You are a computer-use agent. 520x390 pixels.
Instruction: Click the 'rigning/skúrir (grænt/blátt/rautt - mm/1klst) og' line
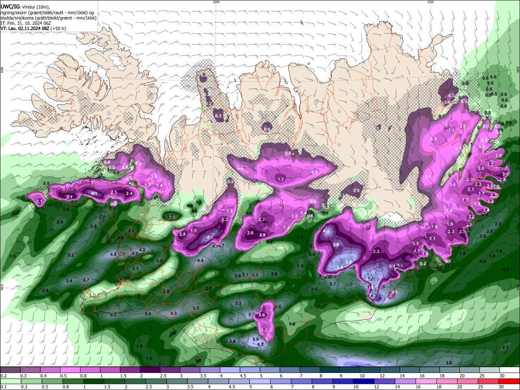(47, 12)
